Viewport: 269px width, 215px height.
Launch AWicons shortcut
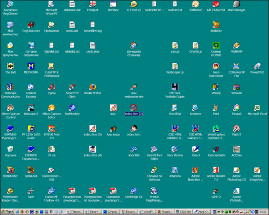[x=175, y=170]
